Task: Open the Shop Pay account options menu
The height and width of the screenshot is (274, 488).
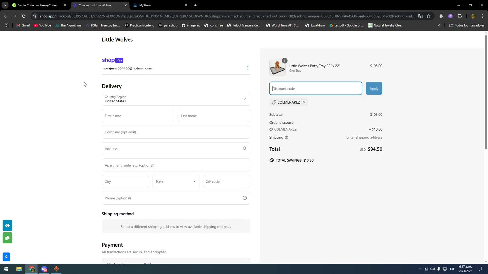Action: (248, 68)
